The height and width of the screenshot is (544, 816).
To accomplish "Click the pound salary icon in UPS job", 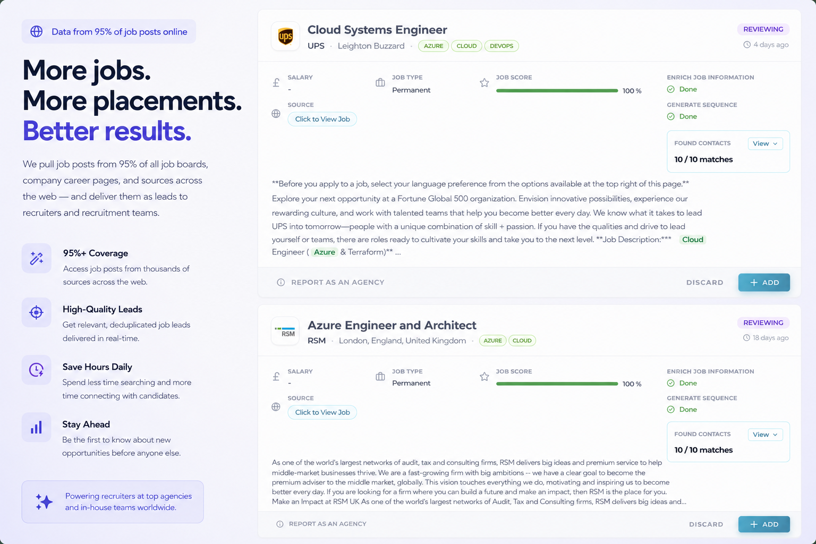I will coord(276,83).
